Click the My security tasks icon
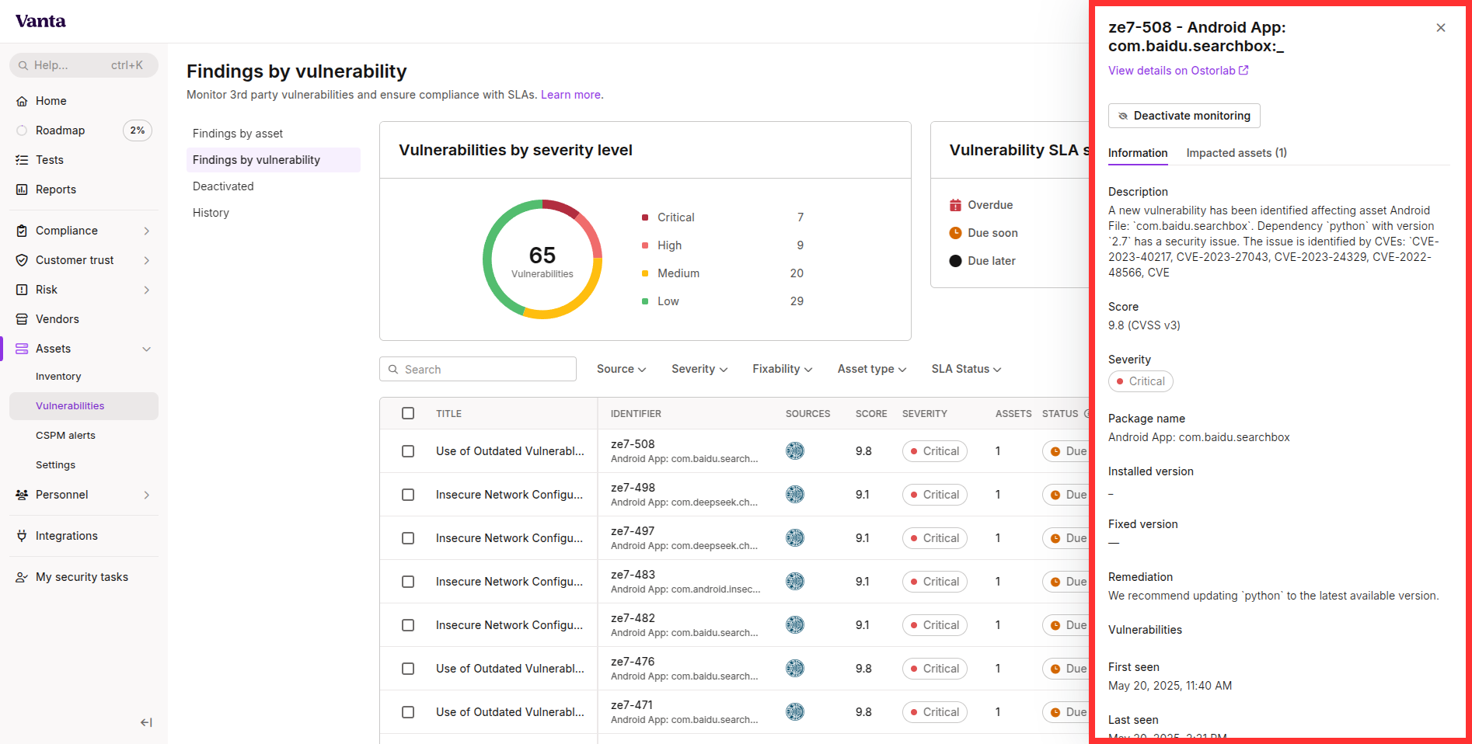Screen dimensions: 1472x744 22,577
